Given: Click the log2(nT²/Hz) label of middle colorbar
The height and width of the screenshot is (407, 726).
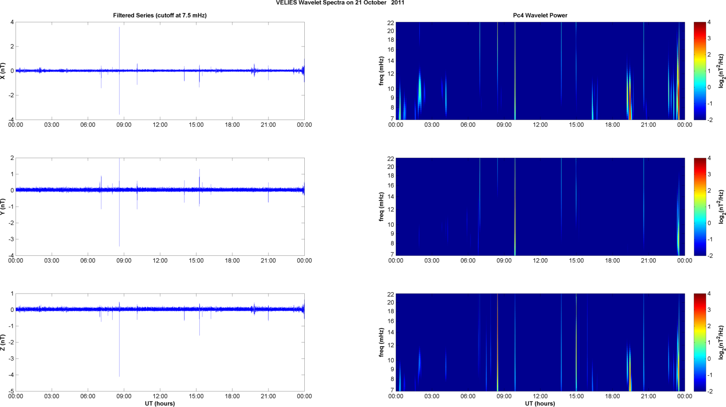Looking at the screenshot, I should pos(722,207).
